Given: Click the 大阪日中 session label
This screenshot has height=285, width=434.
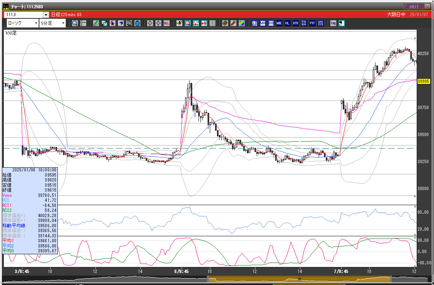Looking at the screenshot, I should pyautogui.click(x=396, y=15).
